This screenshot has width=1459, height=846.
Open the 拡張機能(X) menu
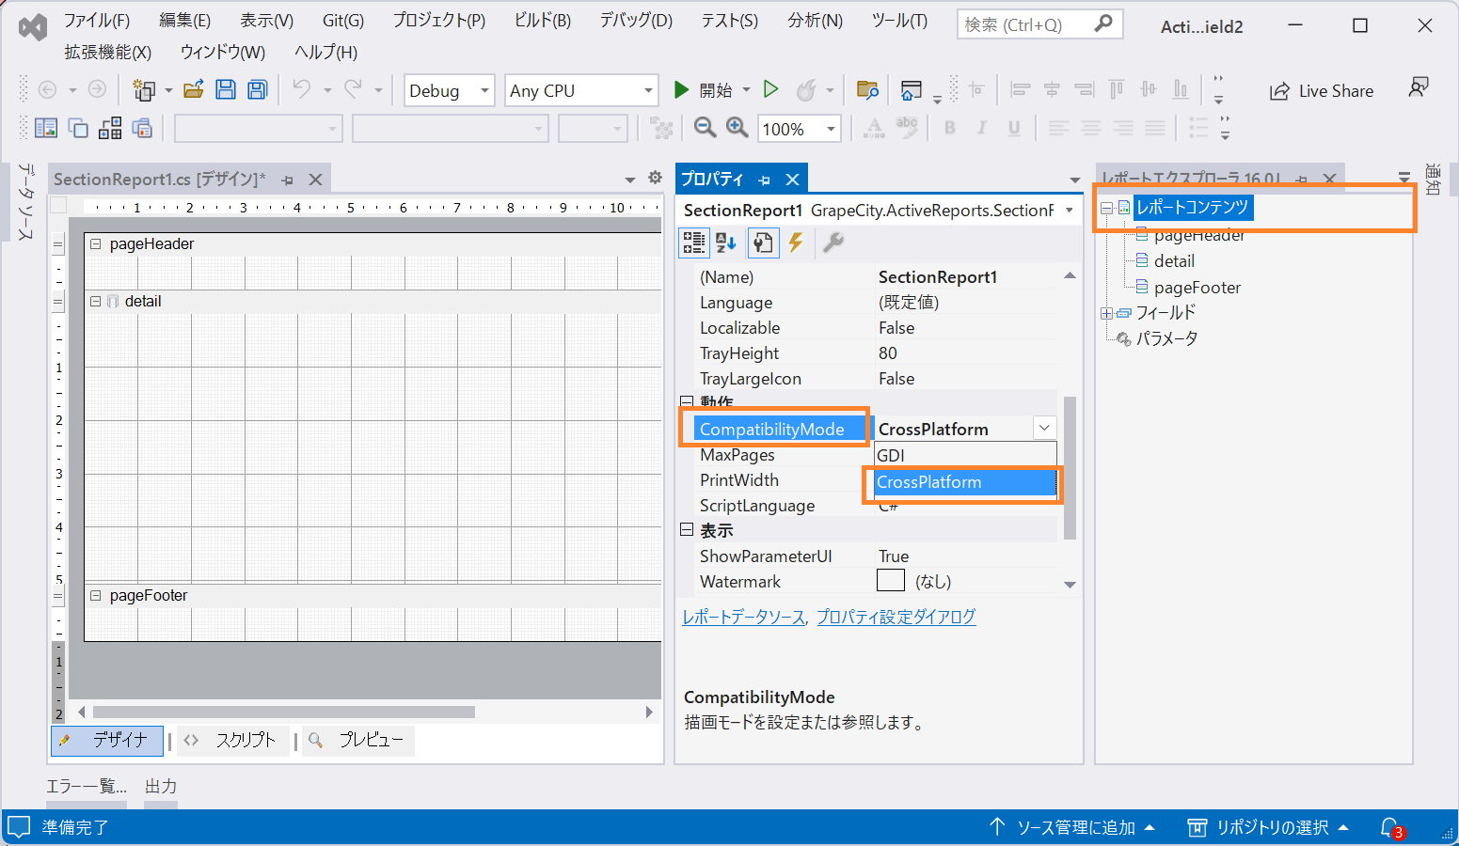(x=108, y=52)
